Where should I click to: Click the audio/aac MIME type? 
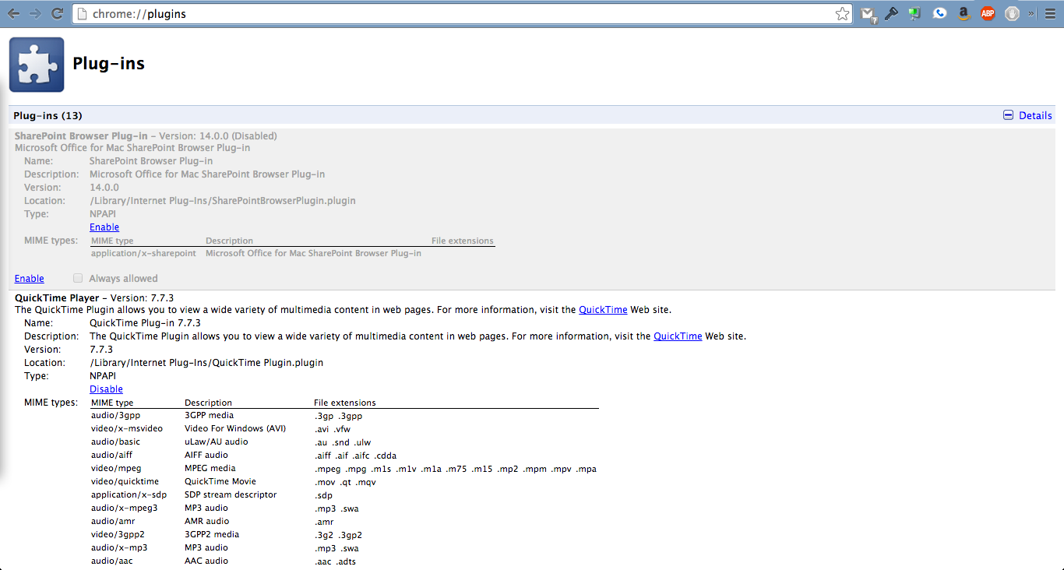(x=111, y=561)
